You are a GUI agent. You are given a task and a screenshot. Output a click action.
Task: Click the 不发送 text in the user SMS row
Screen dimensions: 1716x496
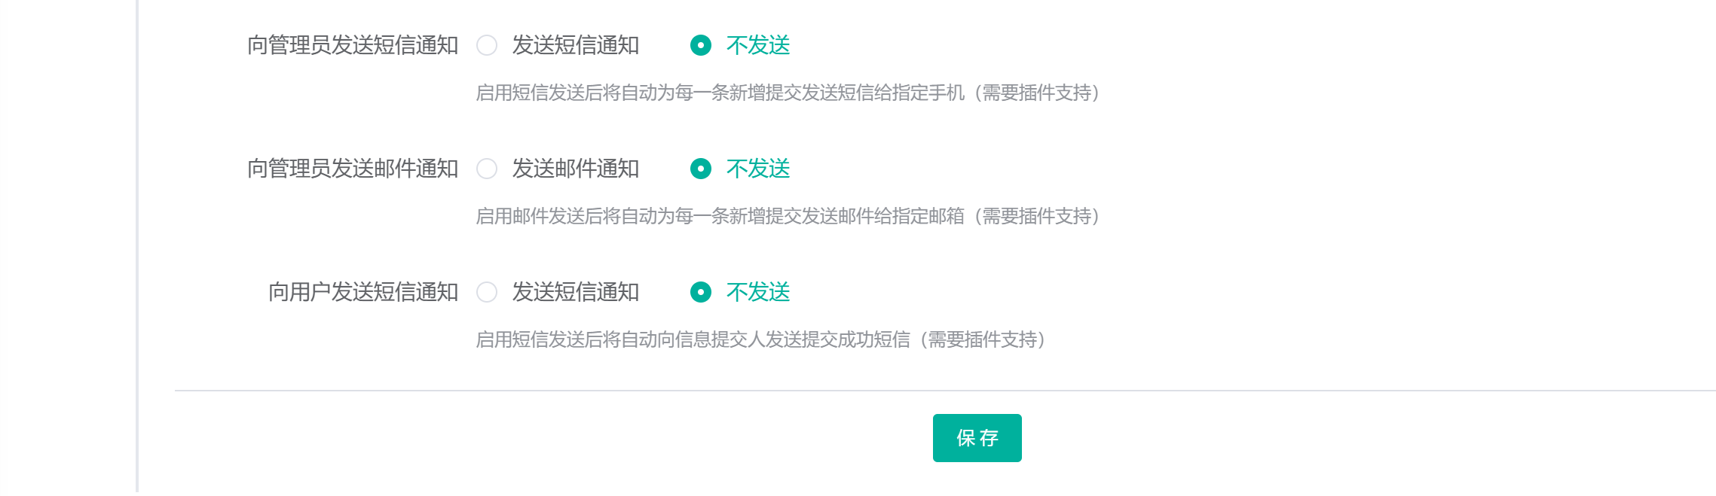[x=758, y=292]
